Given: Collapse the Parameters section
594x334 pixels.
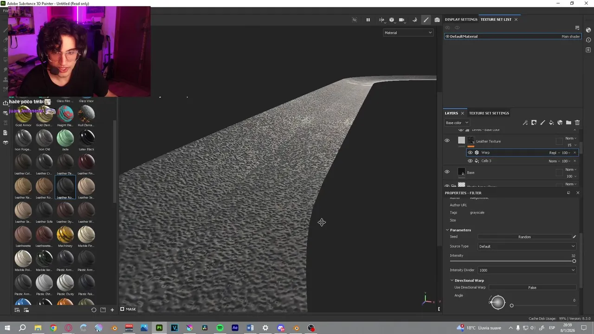Looking at the screenshot, I should click(x=447, y=230).
